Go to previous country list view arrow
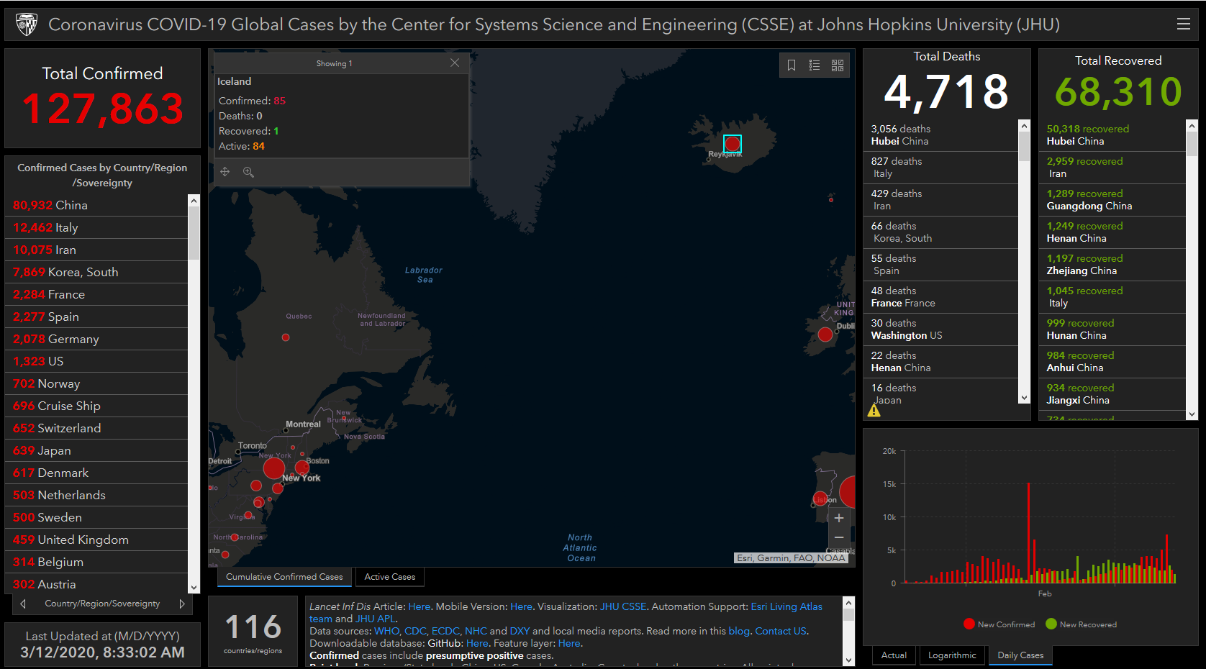The image size is (1206, 669). pyautogui.click(x=23, y=604)
